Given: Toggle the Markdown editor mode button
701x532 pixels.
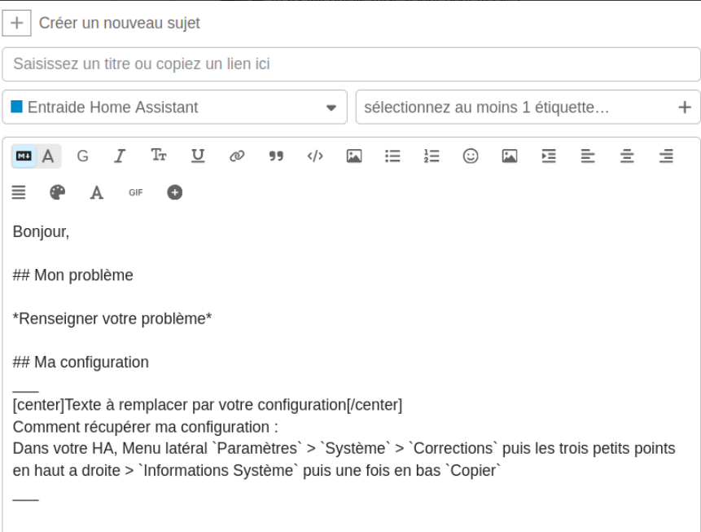Looking at the screenshot, I should pos(24,156).
